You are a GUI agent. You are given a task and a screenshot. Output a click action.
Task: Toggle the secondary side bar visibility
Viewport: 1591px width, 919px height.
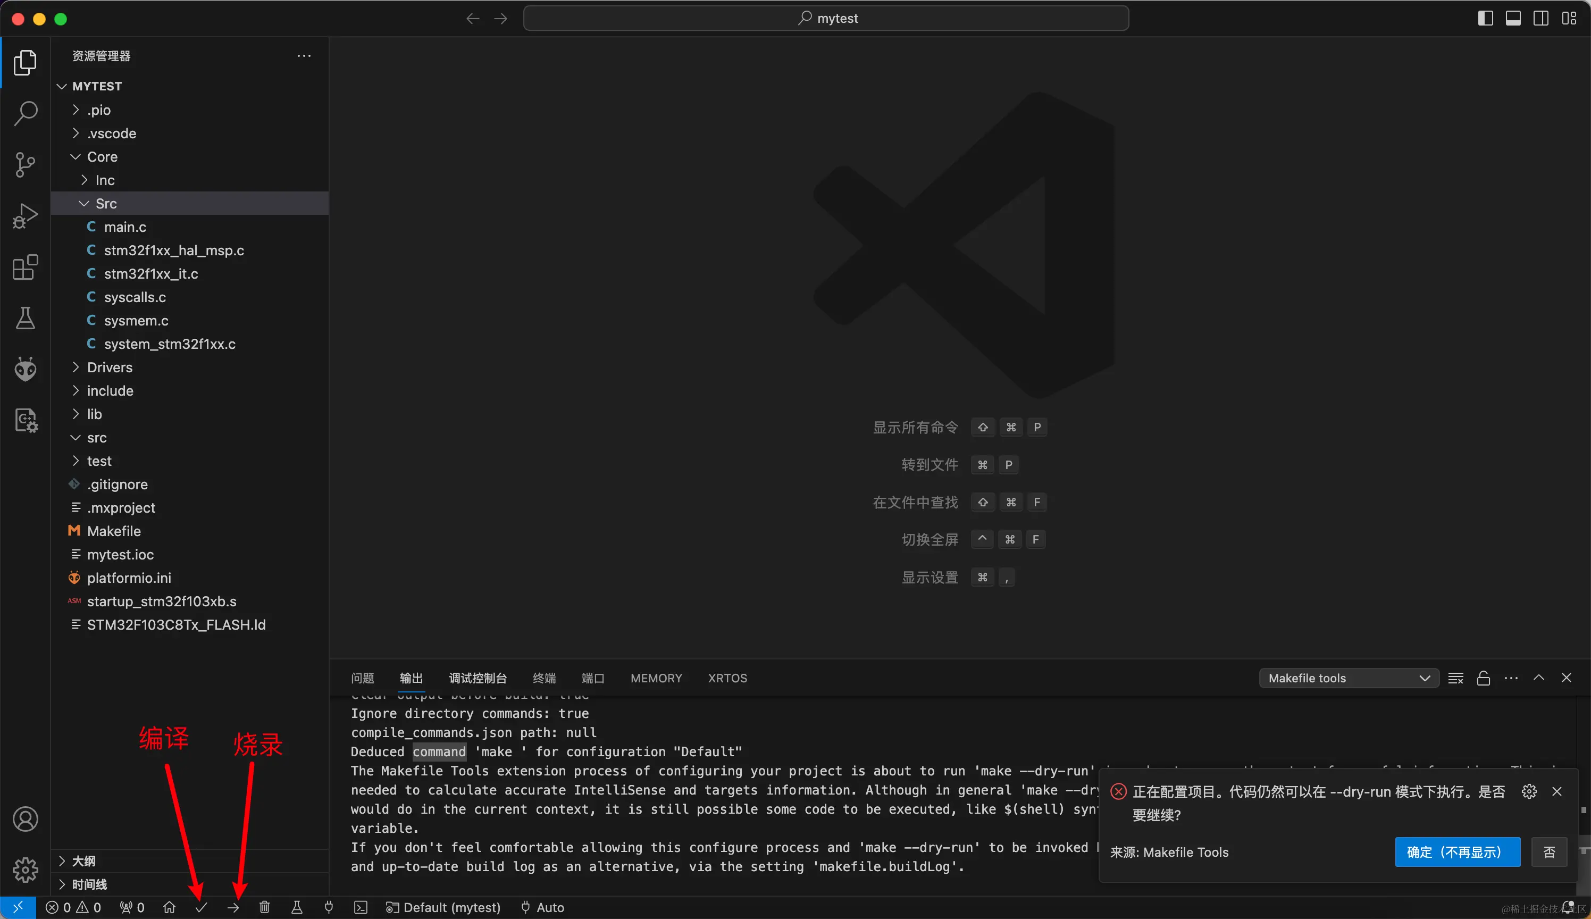[1541, 18]
